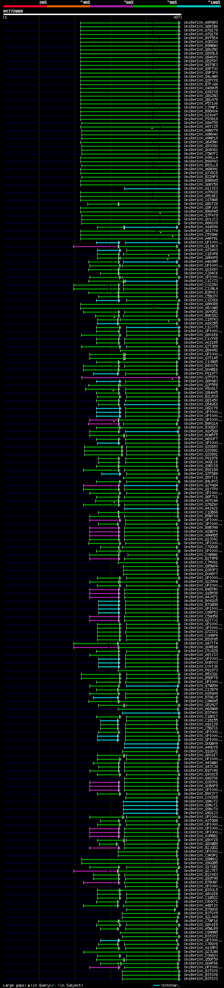The image size is (224, 988).
Task: Select the UniRef100_C1CY73 hit label
Action: coord(201,281)
